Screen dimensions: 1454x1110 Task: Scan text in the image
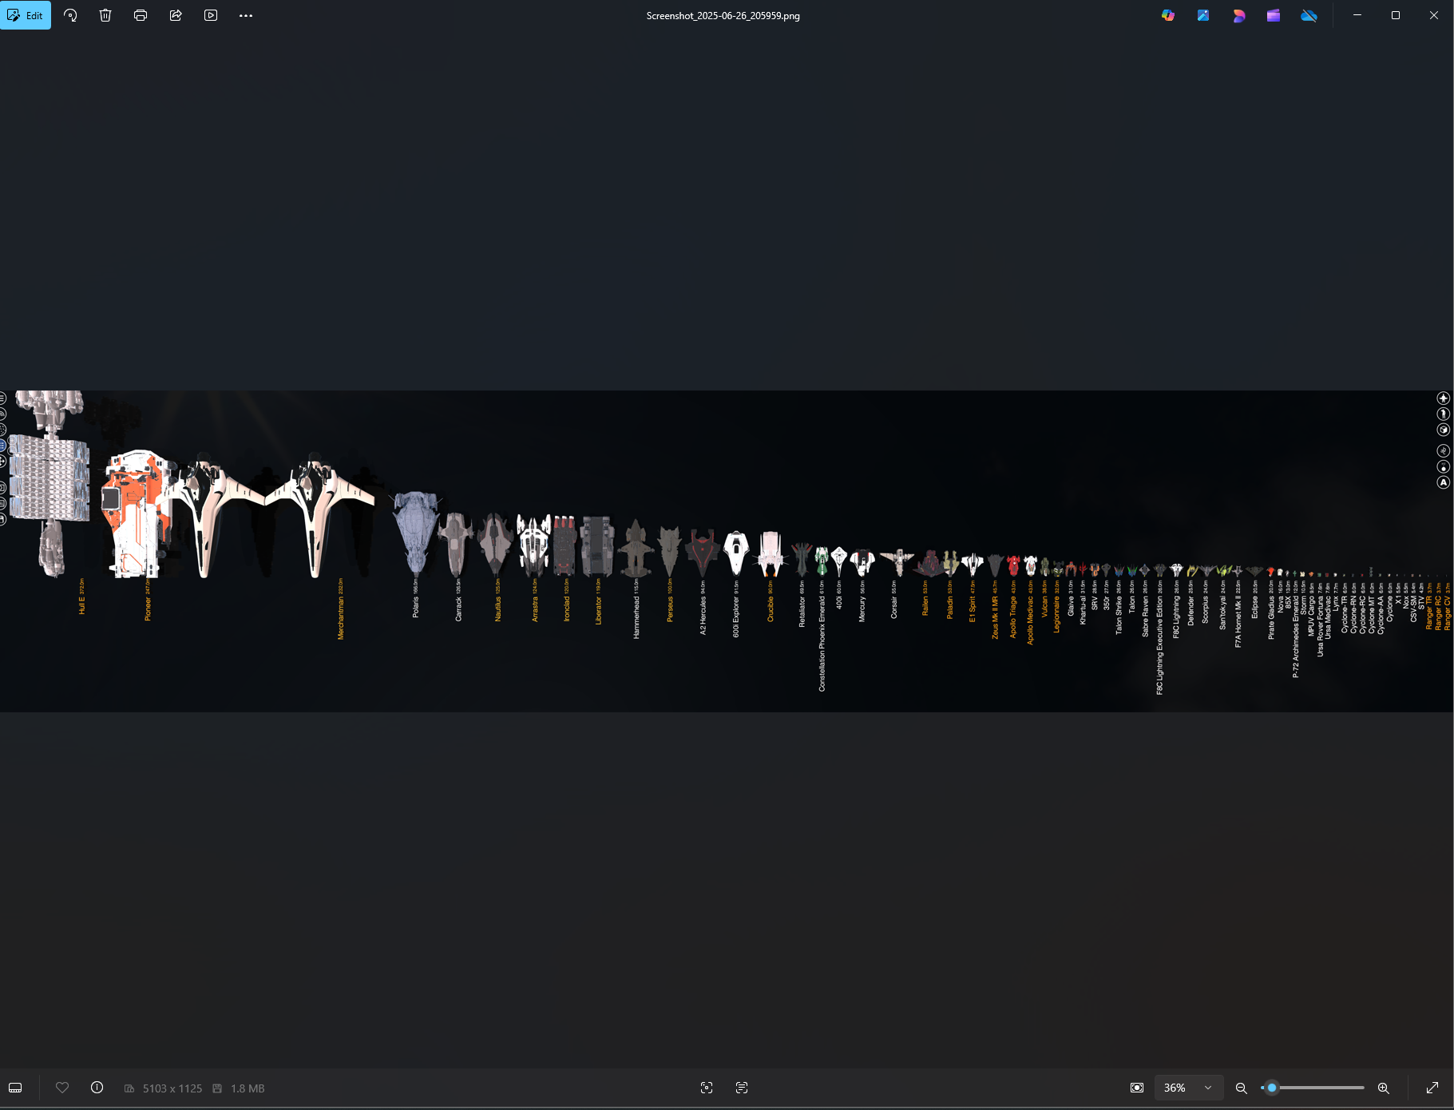(x=742, y=1088)
